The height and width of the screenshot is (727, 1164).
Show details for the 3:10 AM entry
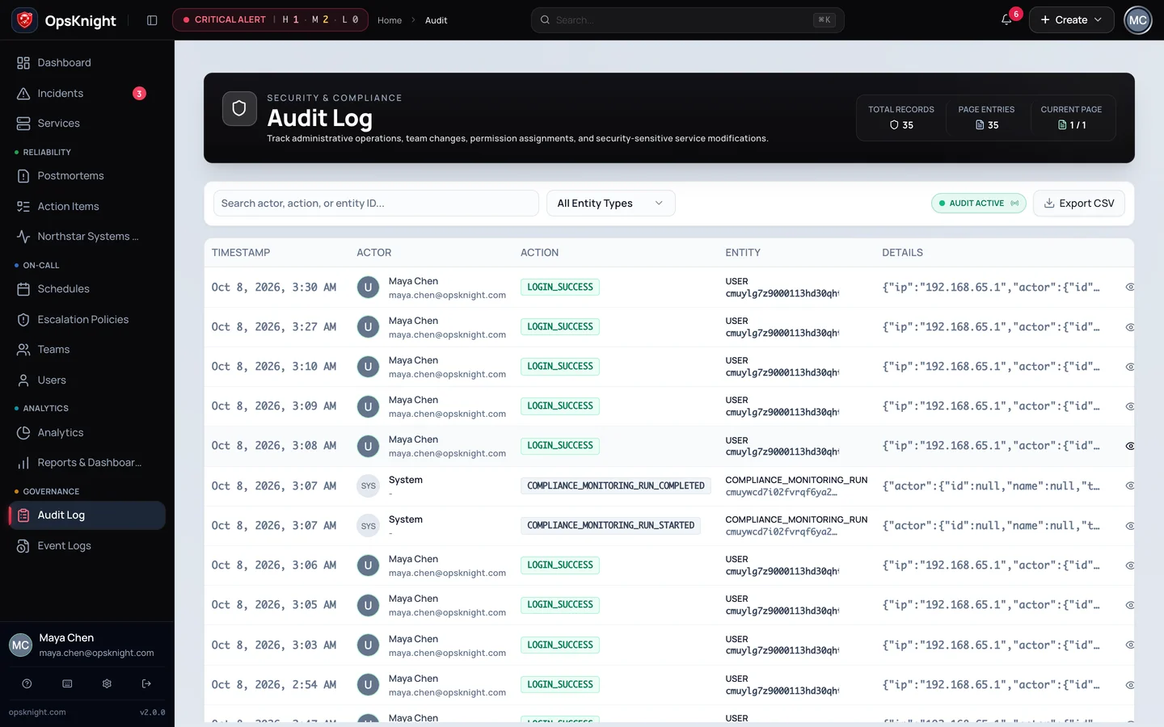(1129, 367)
